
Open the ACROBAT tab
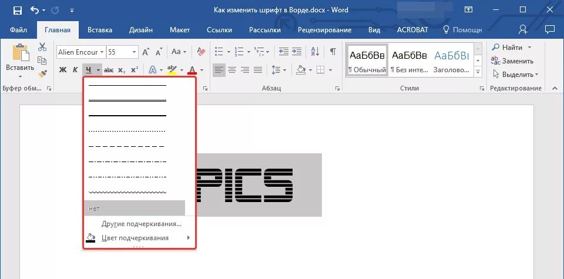[x=412, y=30]
